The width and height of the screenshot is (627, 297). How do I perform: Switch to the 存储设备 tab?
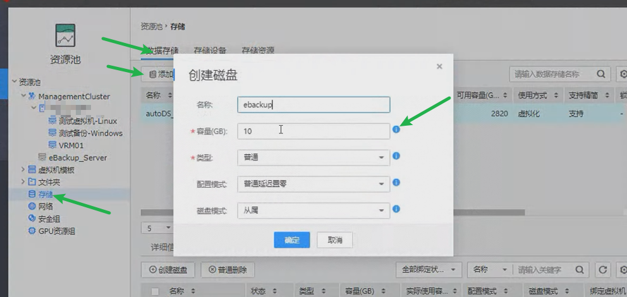pos(210,50)
